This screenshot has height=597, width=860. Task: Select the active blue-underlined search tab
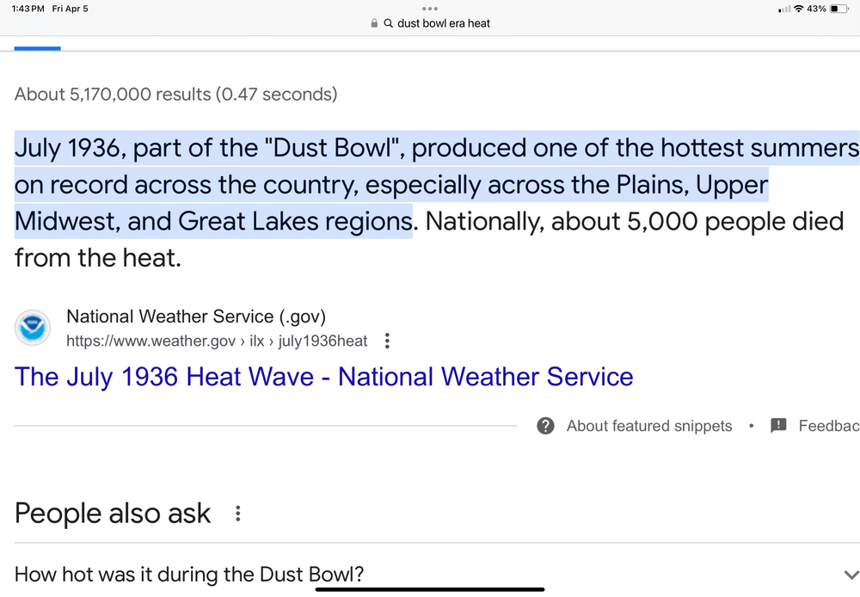(x=37, y=48)
